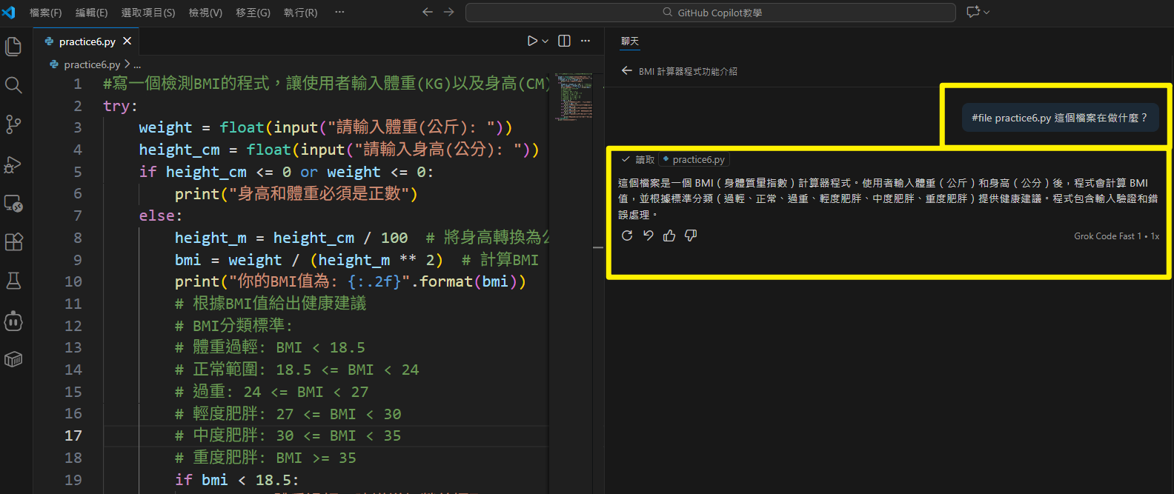Open the robot-face icon view in activity bar
The image size is (1174, 494).
[13, 321]
